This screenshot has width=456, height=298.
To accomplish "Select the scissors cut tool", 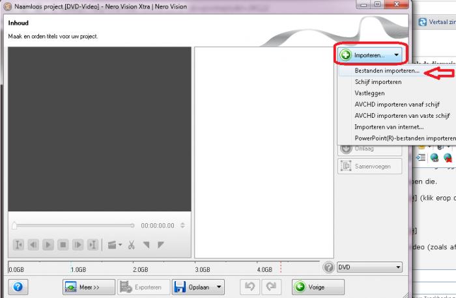I will click(132, 245).
